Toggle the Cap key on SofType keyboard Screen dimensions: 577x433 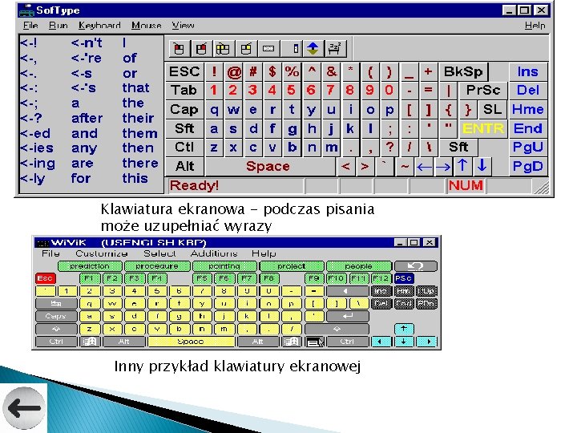click(184, 109)
